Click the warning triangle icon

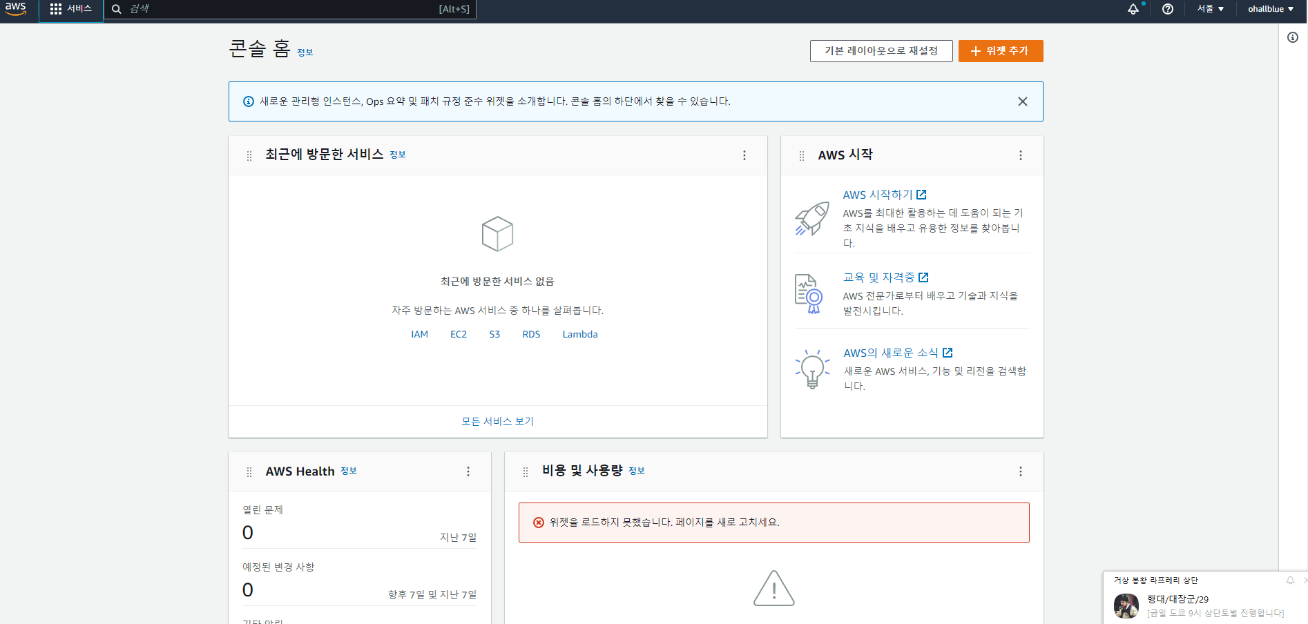pos(774,588)
